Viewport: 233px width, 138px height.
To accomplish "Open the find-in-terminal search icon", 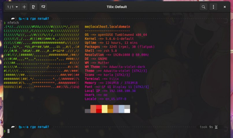I will click(204, 7).
